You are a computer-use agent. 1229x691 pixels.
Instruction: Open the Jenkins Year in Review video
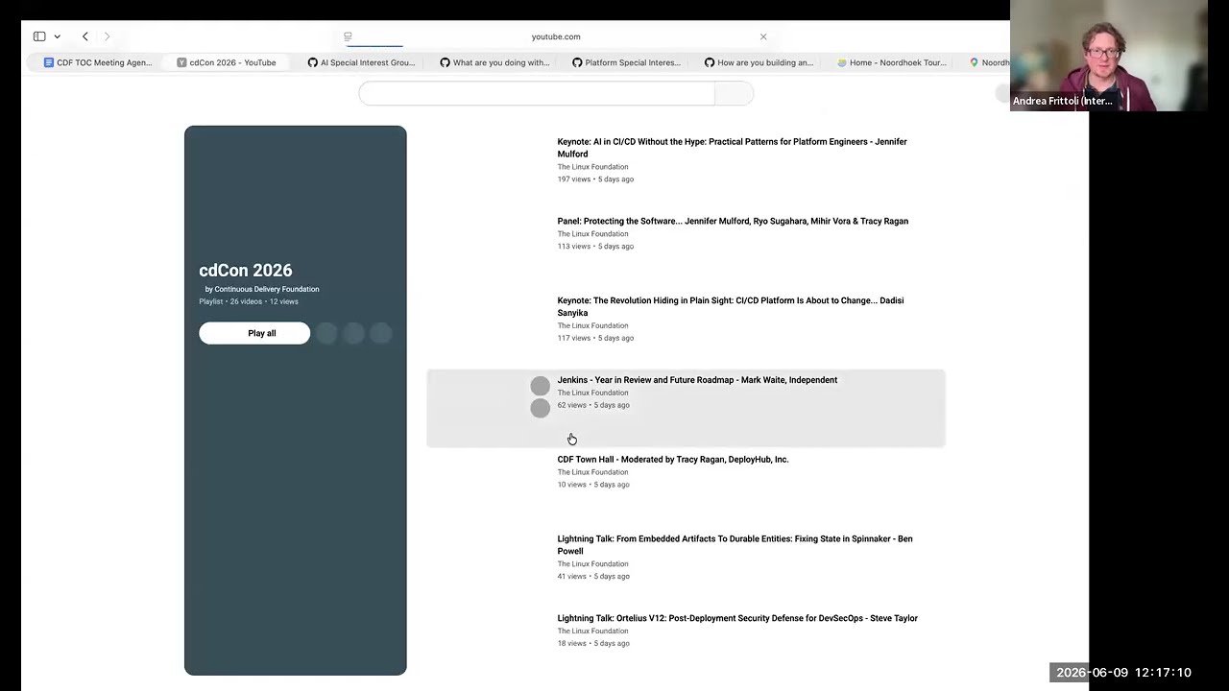pyautogui.click(x=697, y=380)
